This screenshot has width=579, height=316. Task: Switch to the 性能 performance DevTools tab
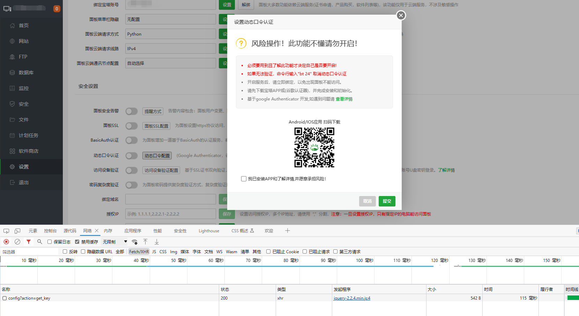(158, 231)
